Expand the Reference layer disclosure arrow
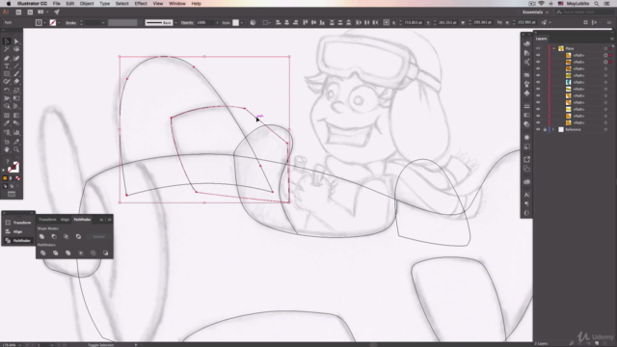Viewport: 617px width, 347px height. click(x=553, y=129)
